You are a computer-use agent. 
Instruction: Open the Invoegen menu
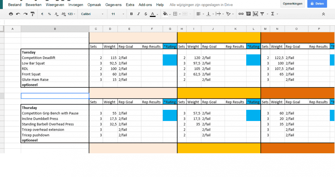[x=76, y=5]
